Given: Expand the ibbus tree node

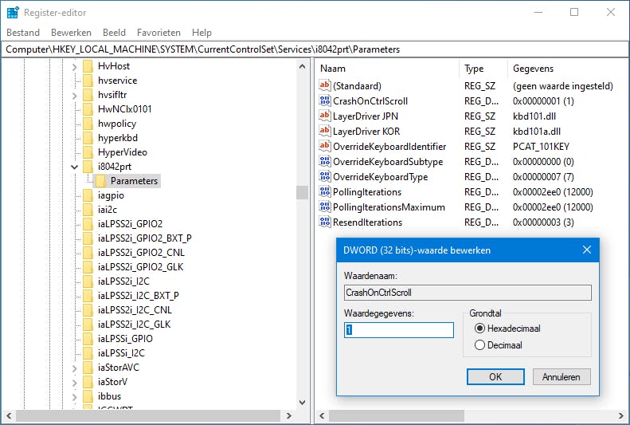Looking at the screenshot, I should 75,397.
